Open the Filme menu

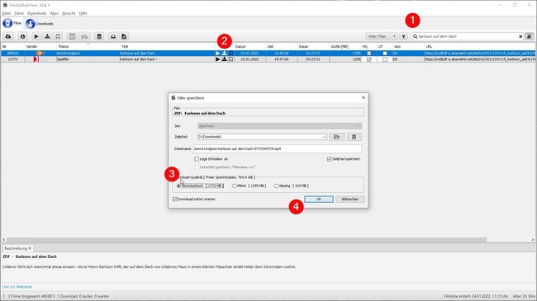point(19,13)
